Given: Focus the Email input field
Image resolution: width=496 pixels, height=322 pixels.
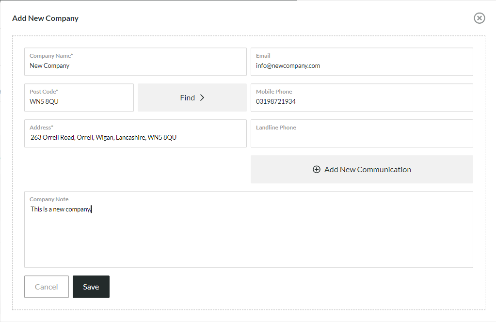Looking at the screenshot, I should click(x=362, y=62).
